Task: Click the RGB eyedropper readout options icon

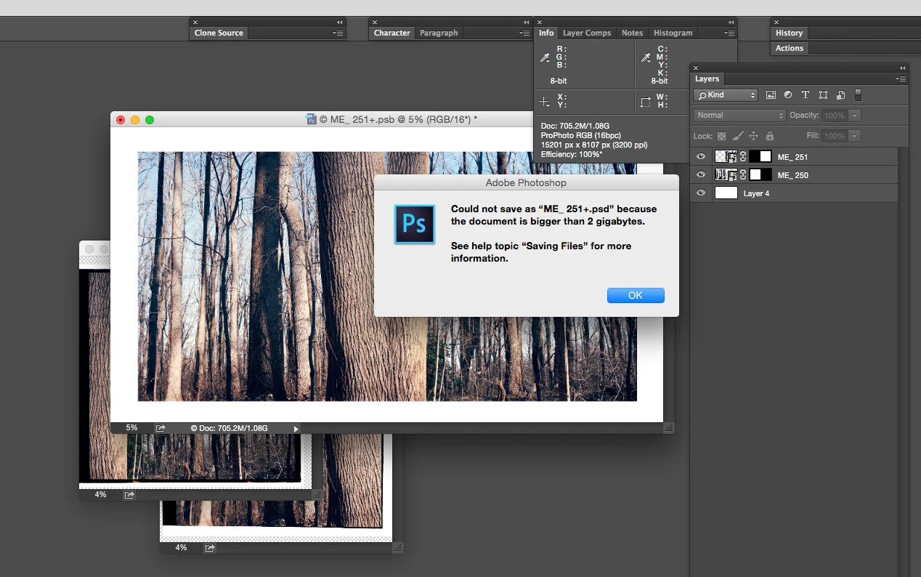Action: [545, 58]
